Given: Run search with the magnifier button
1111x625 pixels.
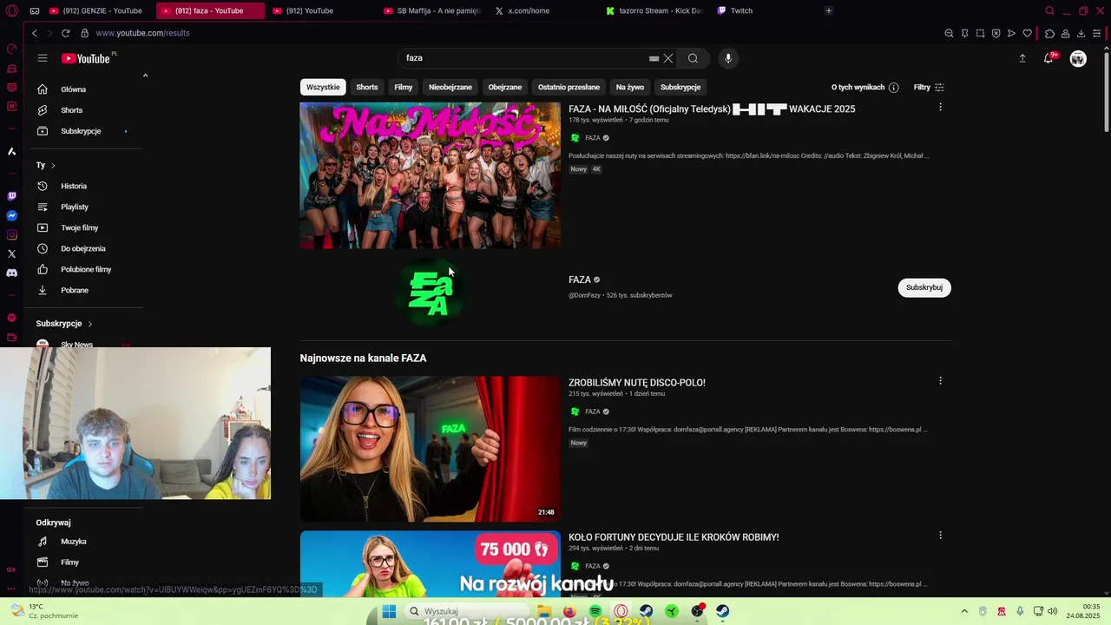Looking at the screenshot, I should click(693, 58).
